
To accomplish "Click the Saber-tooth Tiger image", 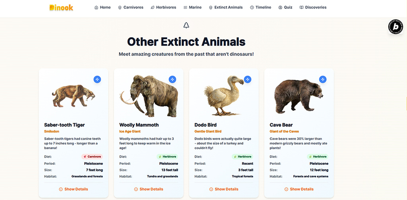I will pyautogui.click(x=73, y=96).
